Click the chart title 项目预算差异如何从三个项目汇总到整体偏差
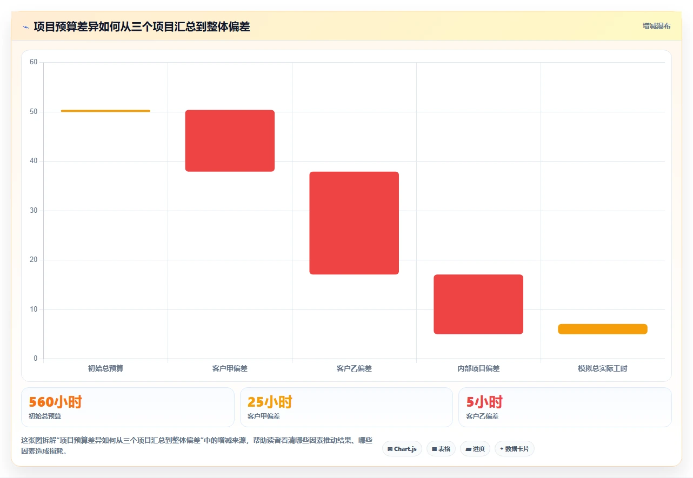 point(142,26)
